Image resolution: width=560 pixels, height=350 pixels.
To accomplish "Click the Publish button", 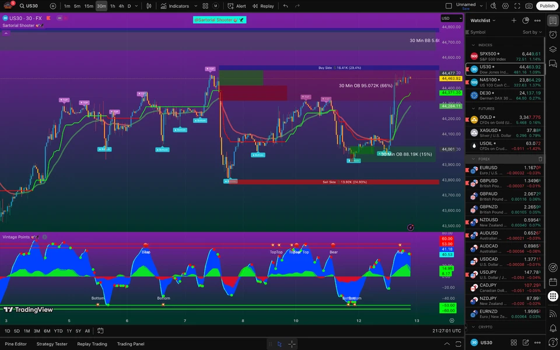I will [x=547, y=6].
